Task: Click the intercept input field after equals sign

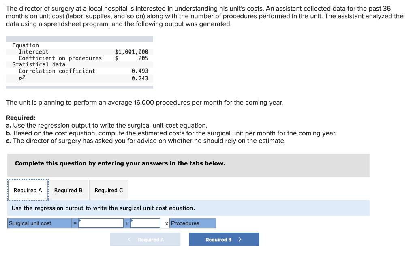Action: click(x=101, y=223)
